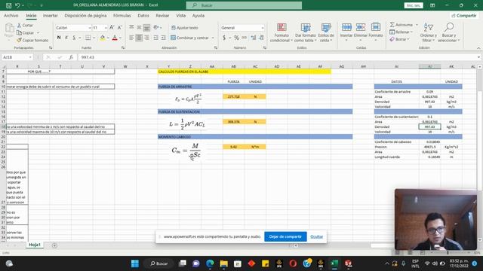
Task: Open the Calibri font name dropdown
Action: click(90, 28)
